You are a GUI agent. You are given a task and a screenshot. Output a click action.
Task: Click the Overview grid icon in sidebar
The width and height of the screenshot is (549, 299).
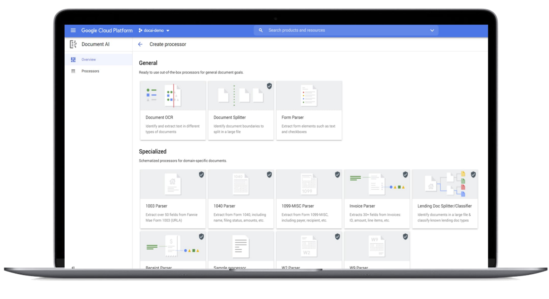pyautogui.click(x=73, y=60)
